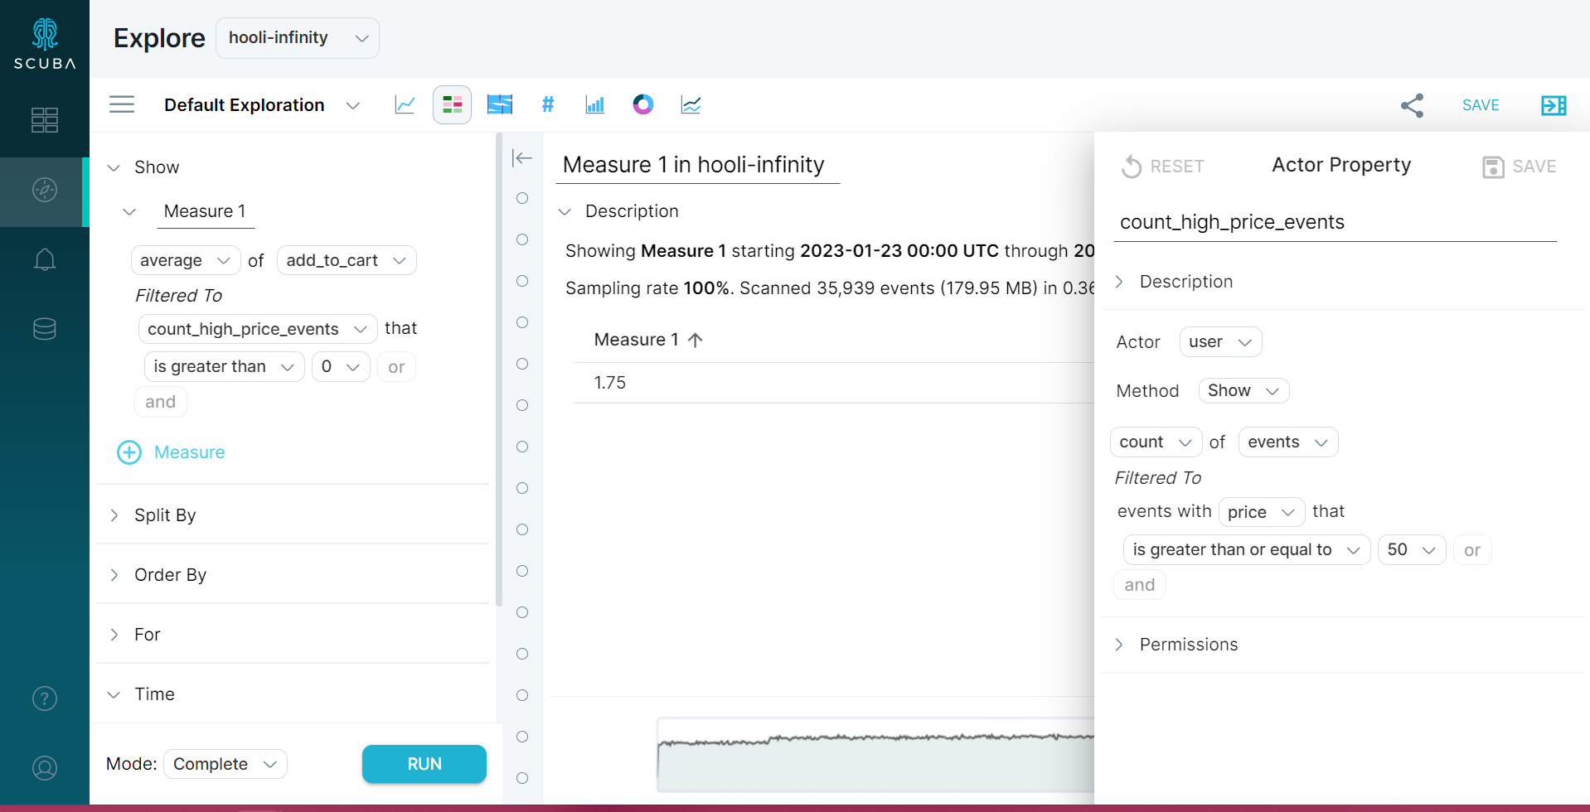This screenshot has height=812, width=1590.
Task: Collapse the Measure 1 section chevron
Action: point(129,212)
